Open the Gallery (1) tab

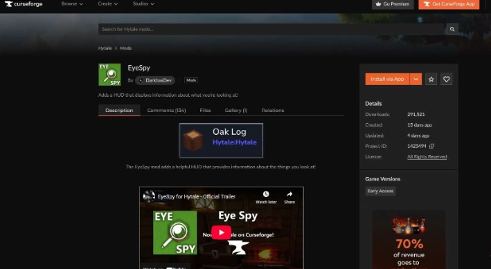(236, 111)
